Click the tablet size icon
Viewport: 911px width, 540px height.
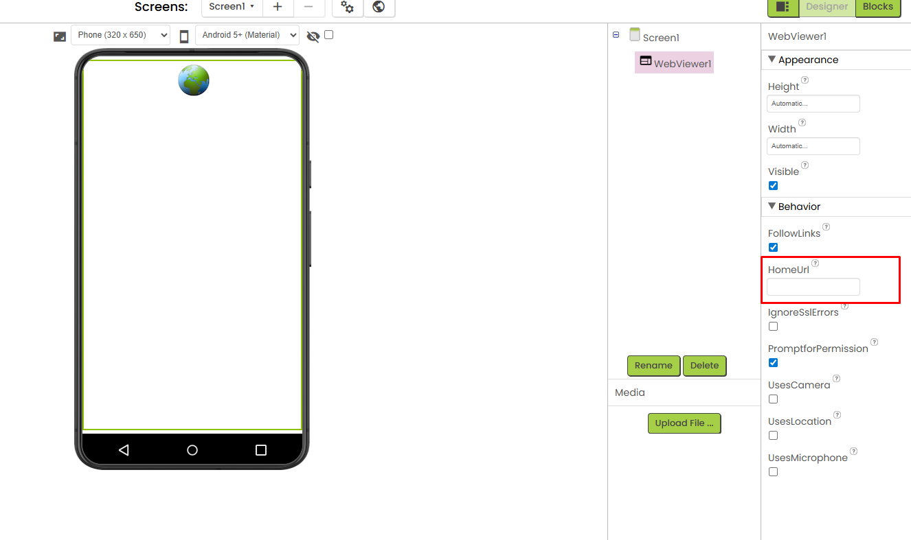tap(60, 36)
